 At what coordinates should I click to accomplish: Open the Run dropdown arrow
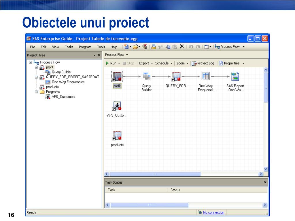point(119,63)
